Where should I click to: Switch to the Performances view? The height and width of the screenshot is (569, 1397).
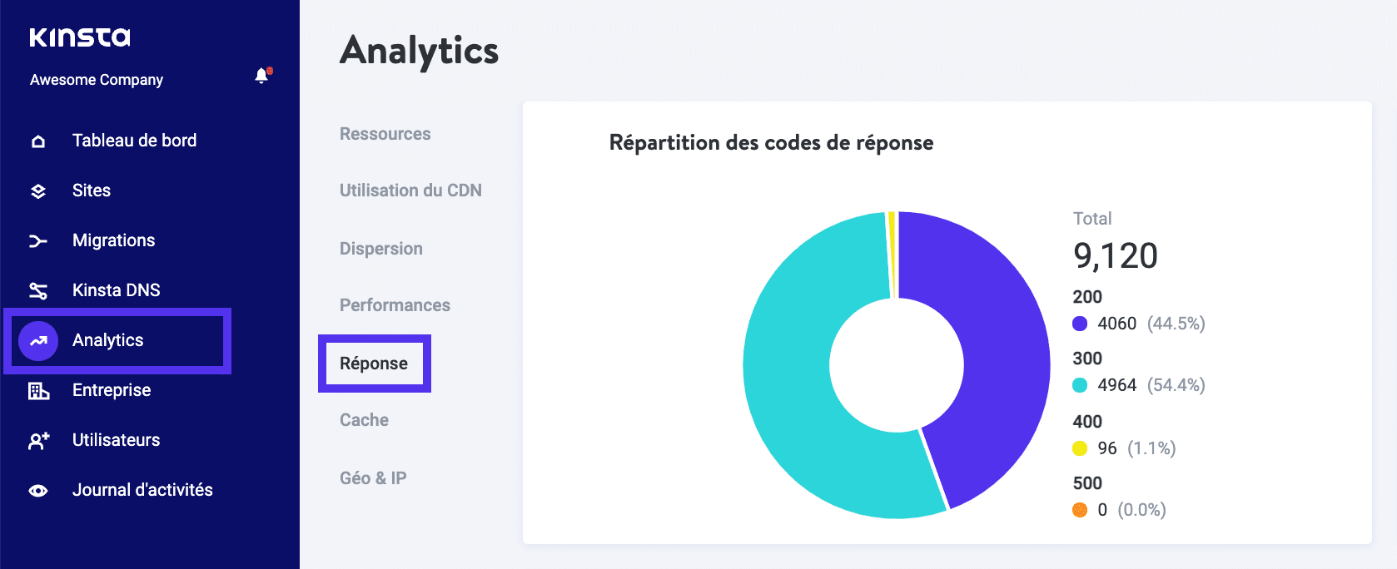395,304
